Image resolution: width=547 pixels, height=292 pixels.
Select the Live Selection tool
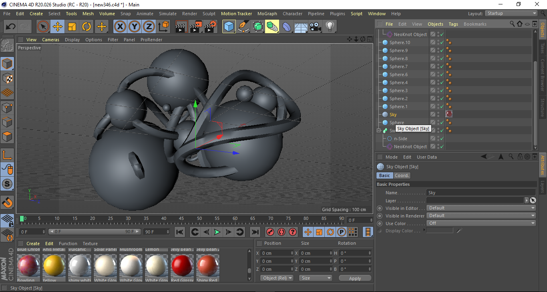pos(43,27)
